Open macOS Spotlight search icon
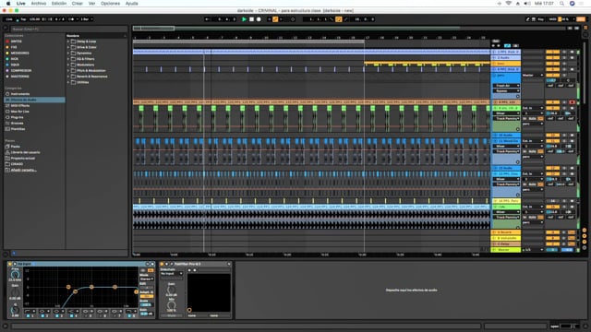 point(561,4)
